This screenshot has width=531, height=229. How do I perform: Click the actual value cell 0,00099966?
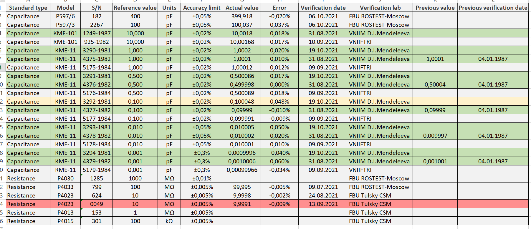tap(242, 170)
